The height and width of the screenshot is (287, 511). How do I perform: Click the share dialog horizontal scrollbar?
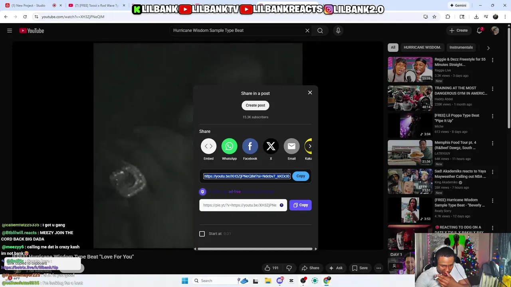click(x=255, y=249)
